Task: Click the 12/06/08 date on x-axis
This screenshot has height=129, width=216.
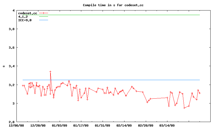Action: [17, 125]
